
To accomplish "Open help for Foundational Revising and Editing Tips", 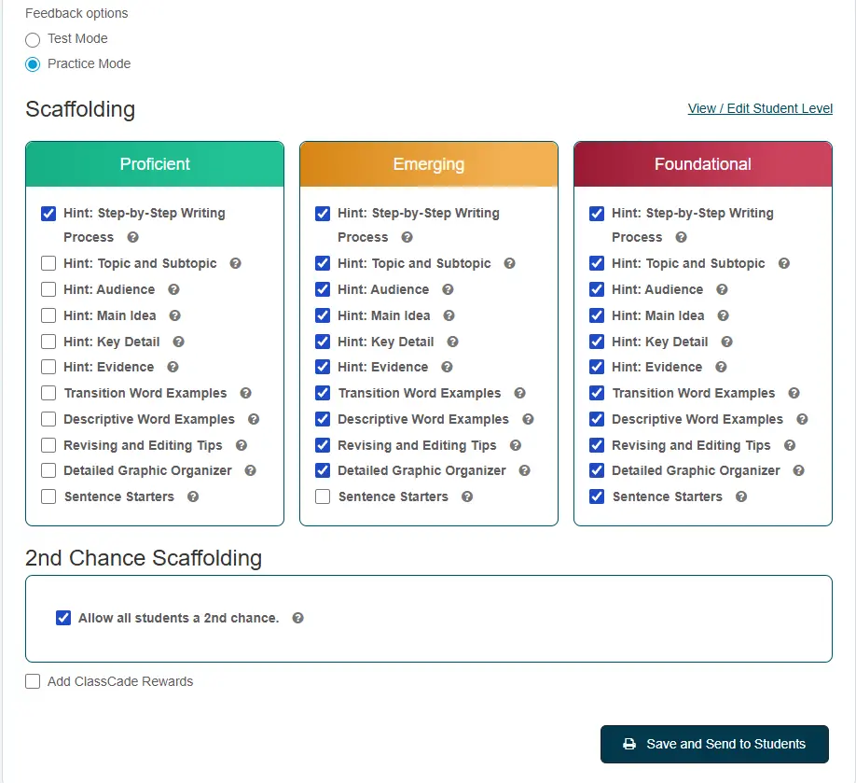I will [x=790, y=445].
